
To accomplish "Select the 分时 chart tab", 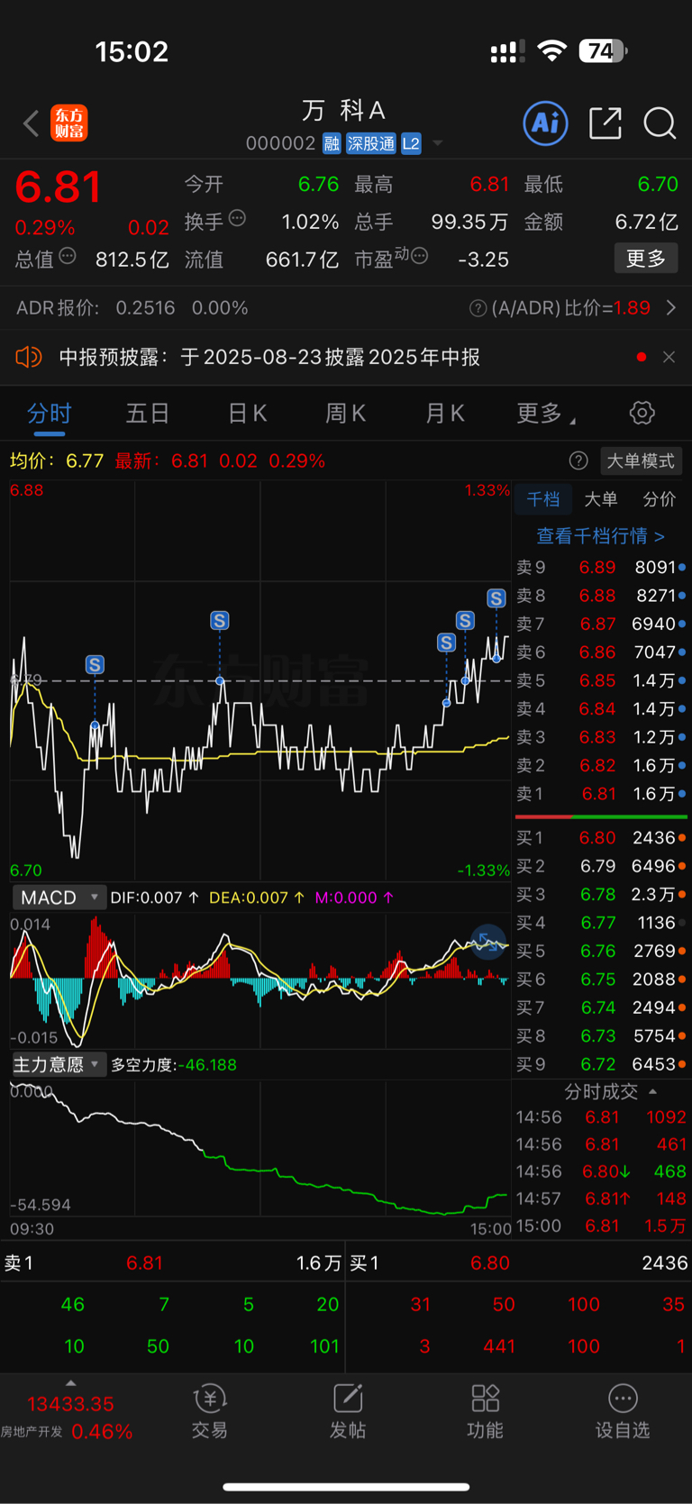I will point(49,414).
